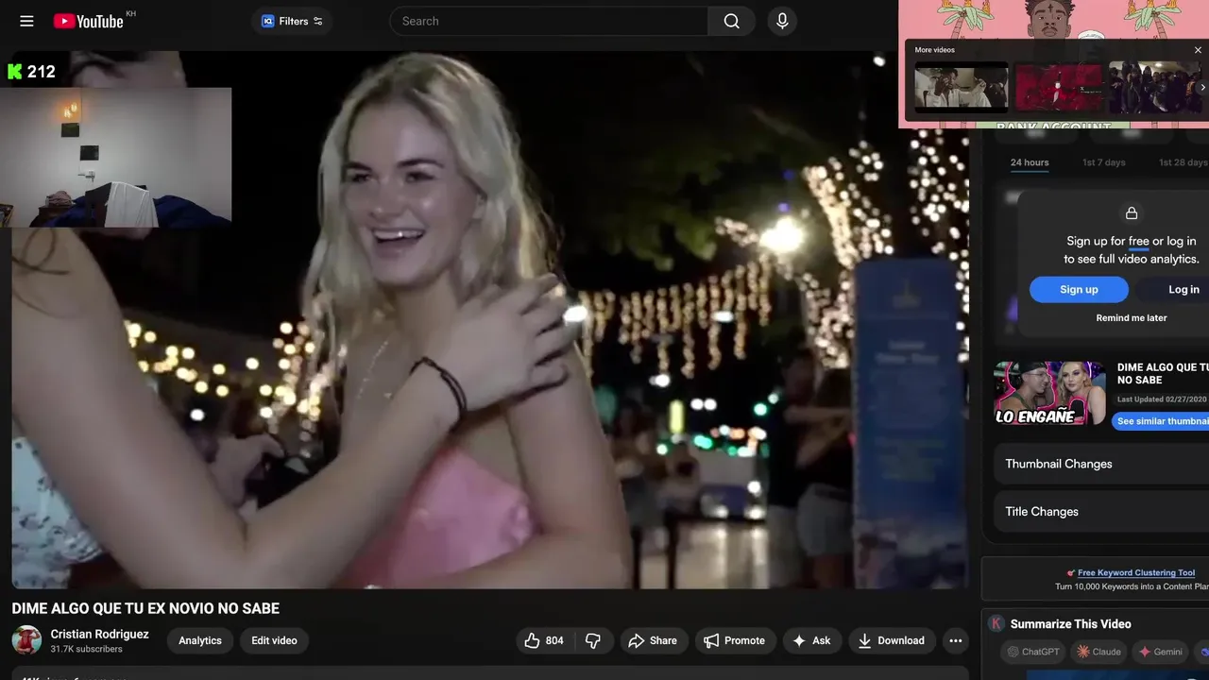Image resolution: width=1209 pixels, height=680 pixels.
Task: Open the Cristian Rodriguez channel name
Action: pyautogui.click(x=99, y=634)
